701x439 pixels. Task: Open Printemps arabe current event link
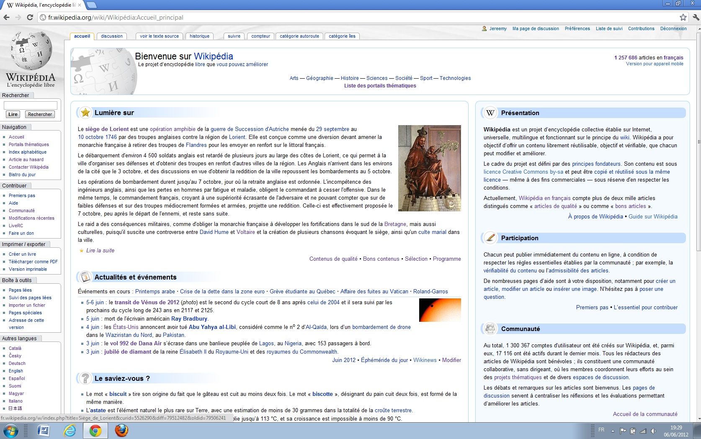(155, 291)
